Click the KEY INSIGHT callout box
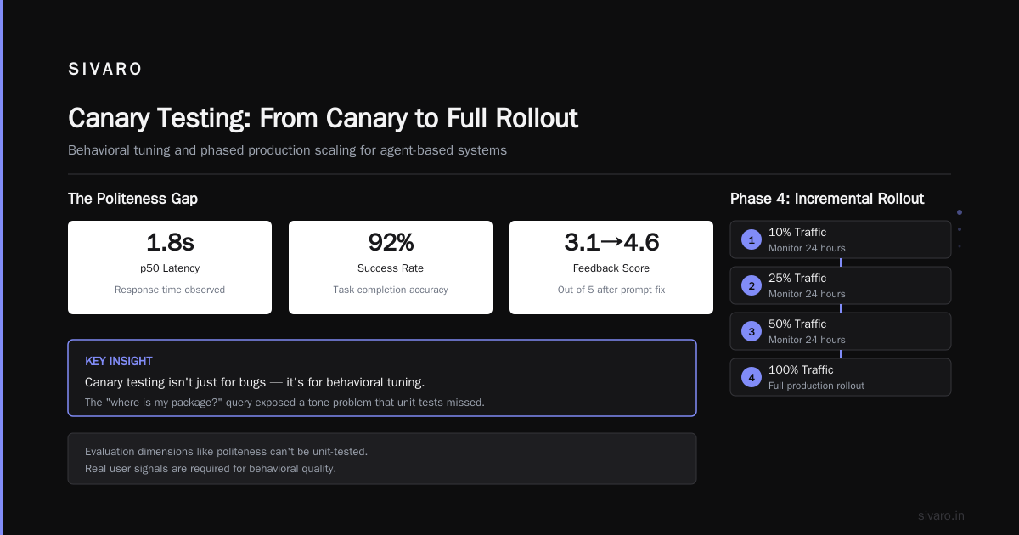The image size is (1019, 535). tap(382, 378)
